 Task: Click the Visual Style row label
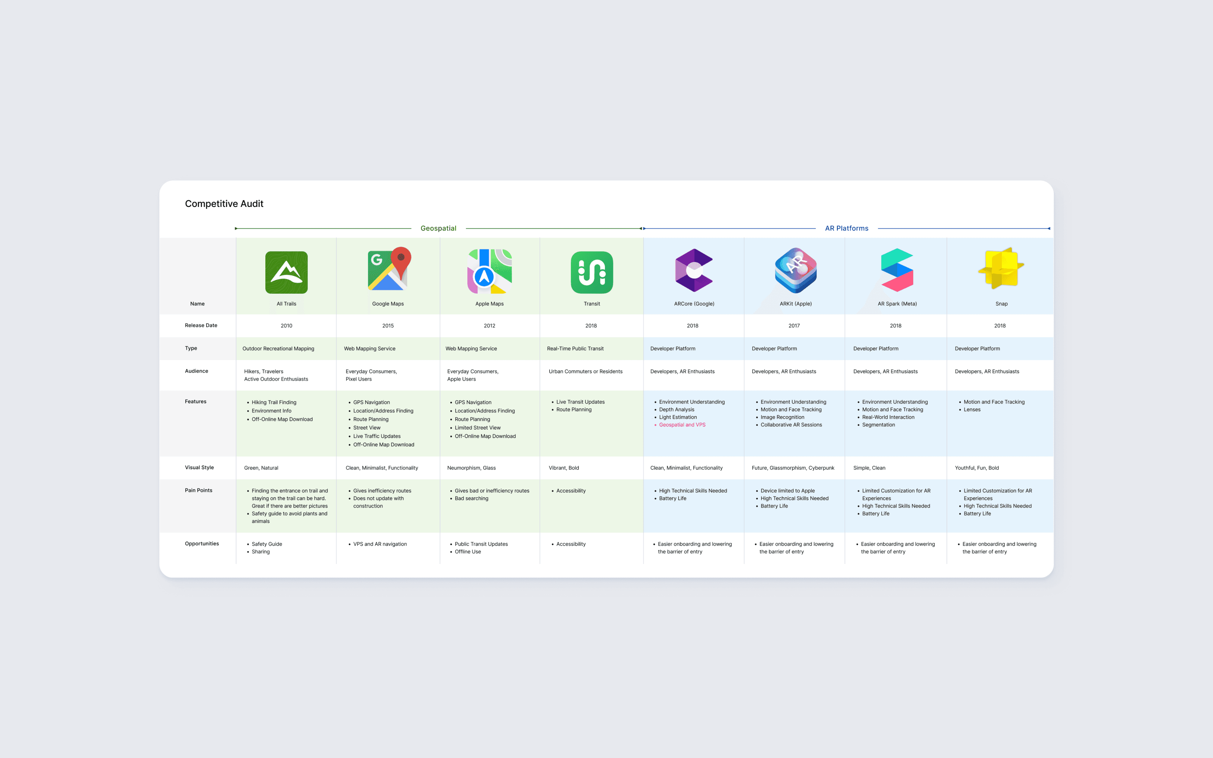[x=199, y=467]
